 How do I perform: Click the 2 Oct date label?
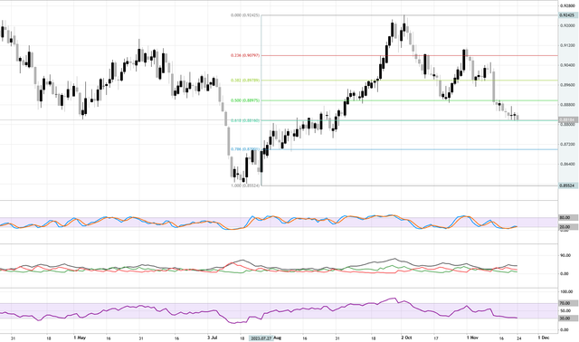click(406, 337)
